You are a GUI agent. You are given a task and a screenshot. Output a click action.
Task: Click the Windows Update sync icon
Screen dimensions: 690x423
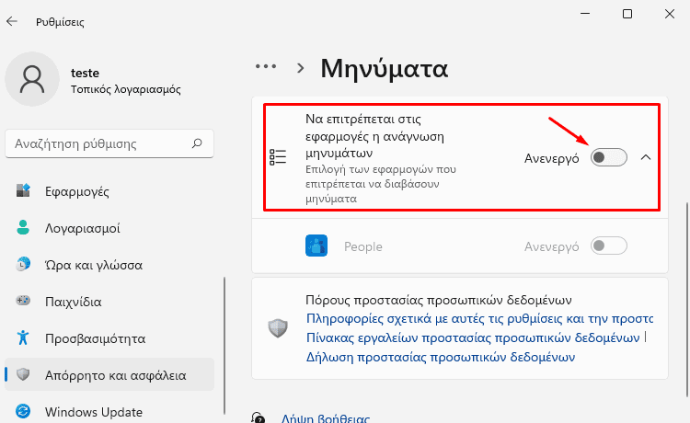tap(23, 411)
